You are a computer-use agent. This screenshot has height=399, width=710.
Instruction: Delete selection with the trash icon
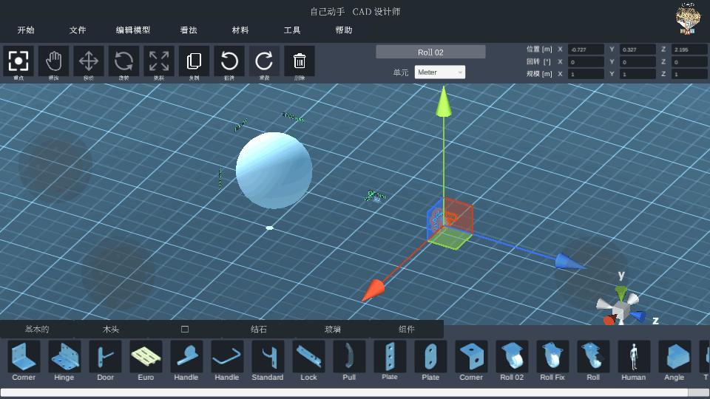300,61
